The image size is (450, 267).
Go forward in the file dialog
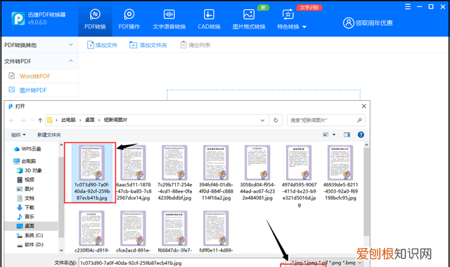[23, 121]
